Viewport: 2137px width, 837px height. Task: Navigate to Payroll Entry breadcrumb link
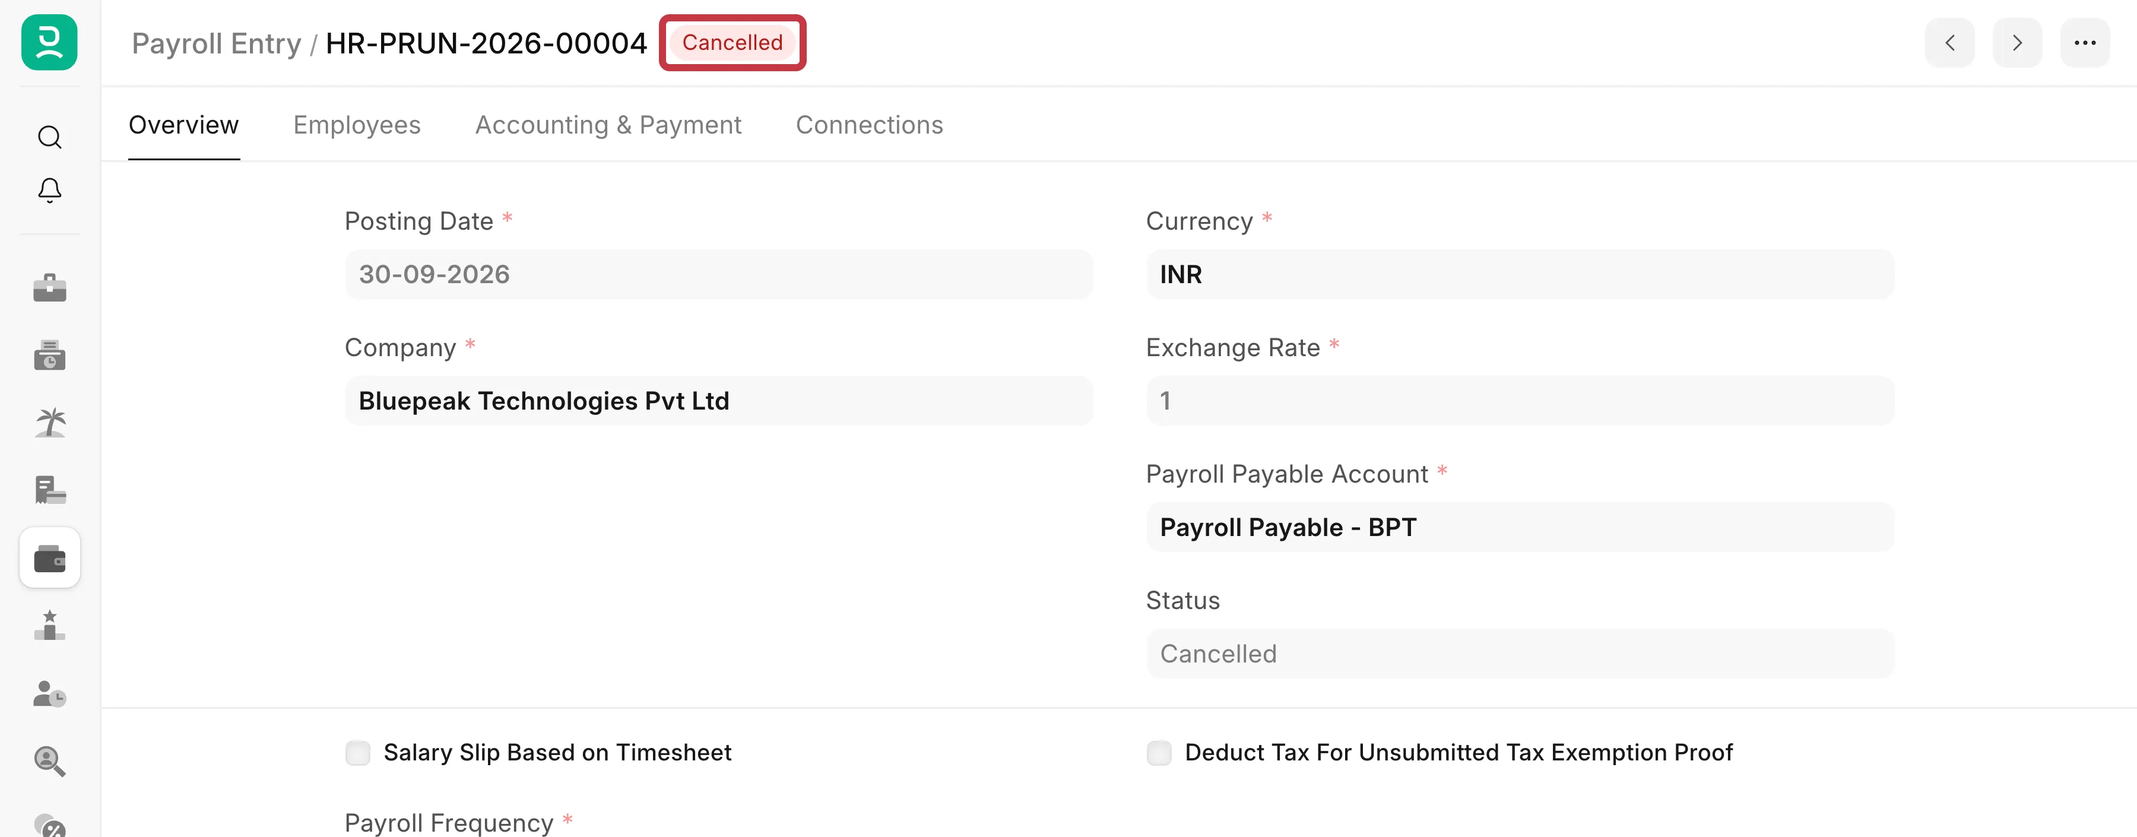click(x=217, y=43)
